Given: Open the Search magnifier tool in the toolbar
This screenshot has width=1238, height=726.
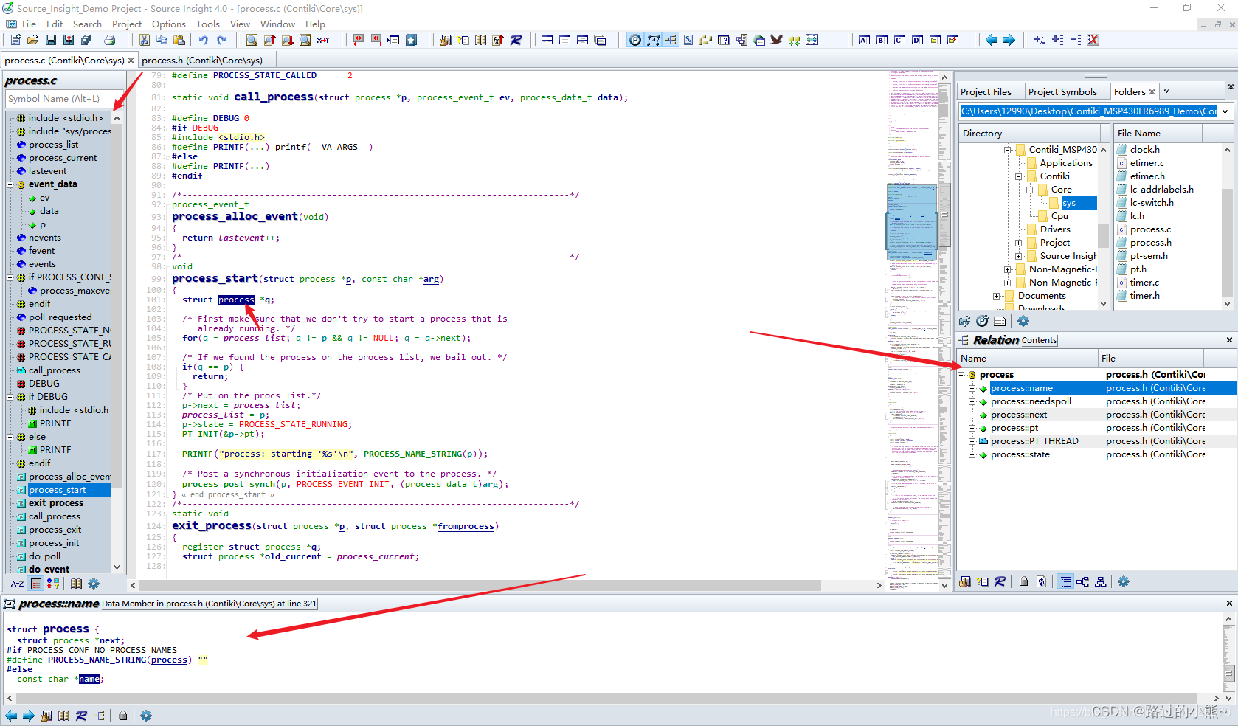Looking at the screenshot, I should pyautogui.click(x=252, y=40).
